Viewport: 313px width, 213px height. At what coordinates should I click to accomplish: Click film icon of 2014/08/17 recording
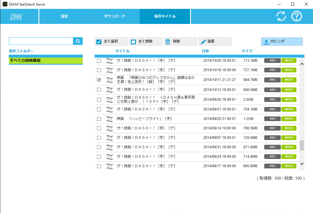(110, 166)
